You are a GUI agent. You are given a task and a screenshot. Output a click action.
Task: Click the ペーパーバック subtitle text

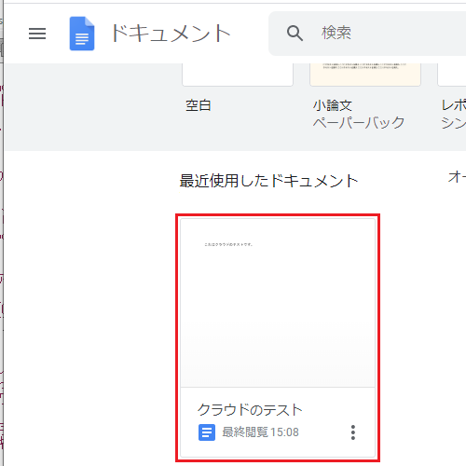359,122
